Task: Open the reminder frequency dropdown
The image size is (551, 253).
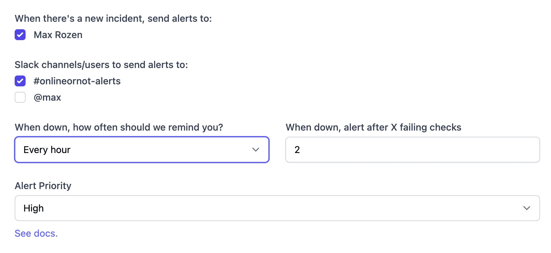Action: (x=142, y=150)
